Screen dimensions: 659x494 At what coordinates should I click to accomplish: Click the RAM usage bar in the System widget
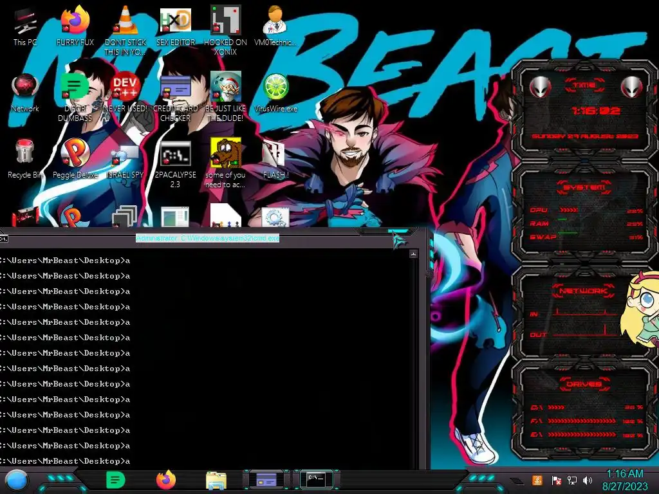562,220
